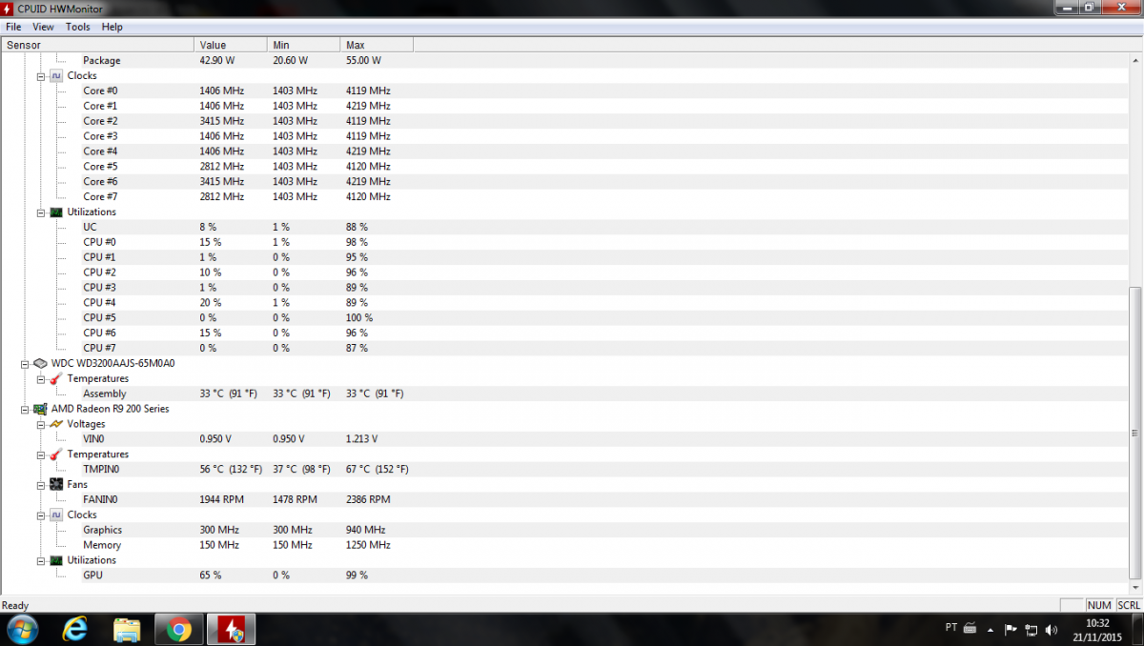Collapse the Utilizations node above the UC row

click(41, 212)
